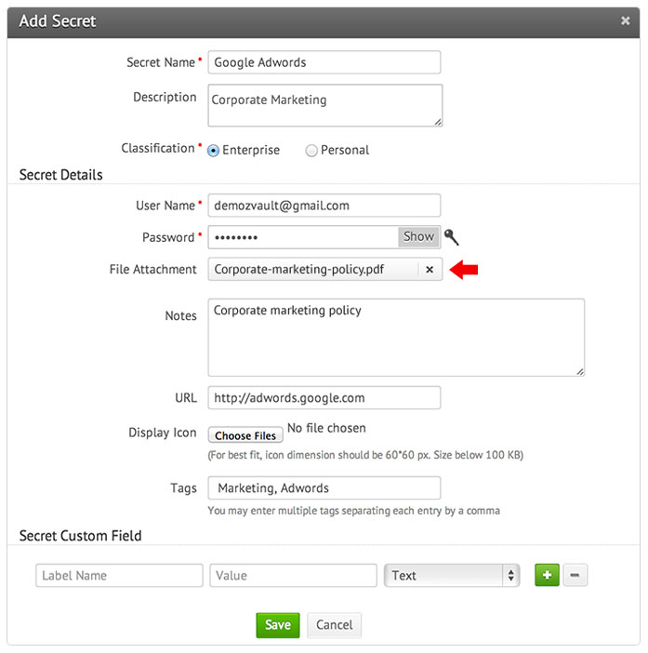Click into the Password field
Viewport: 648px width, 653px height.
(303, 237)
